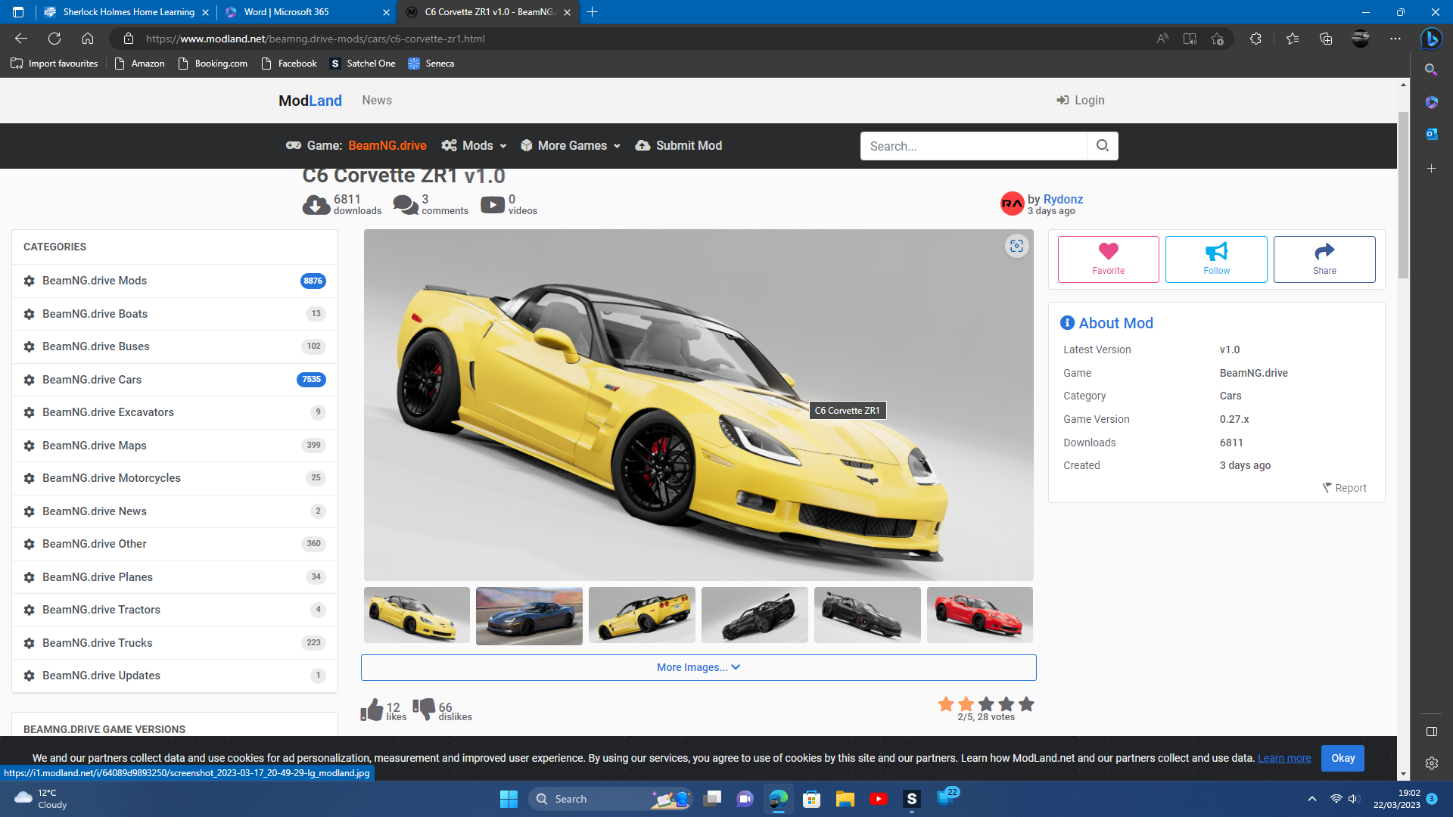Click the Favorite heart button
This screenshot has width=1453, height=817.
click(x=1108, y=259)
